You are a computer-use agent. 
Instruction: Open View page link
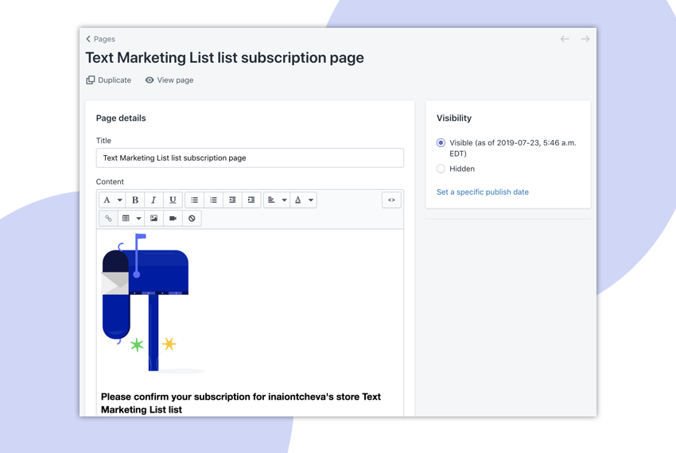pos(169,80)
